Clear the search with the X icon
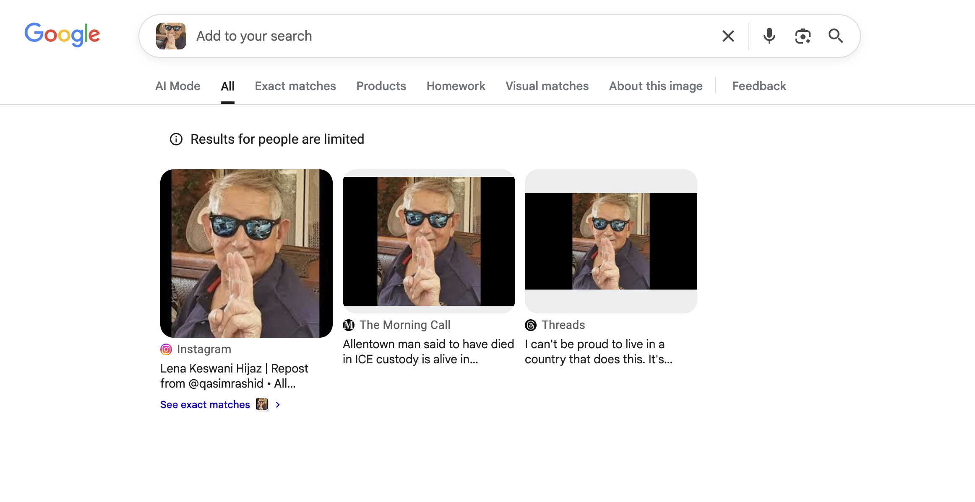Image resolution: width=975 pixels, height=502 pixels. point(728,36)
